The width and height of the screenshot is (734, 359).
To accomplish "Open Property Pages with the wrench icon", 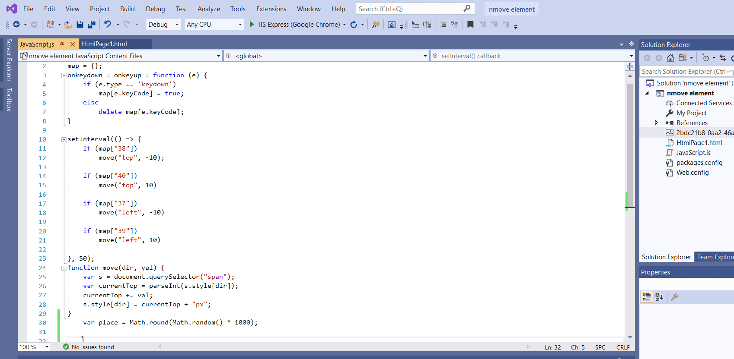I will tap(675, 297).
